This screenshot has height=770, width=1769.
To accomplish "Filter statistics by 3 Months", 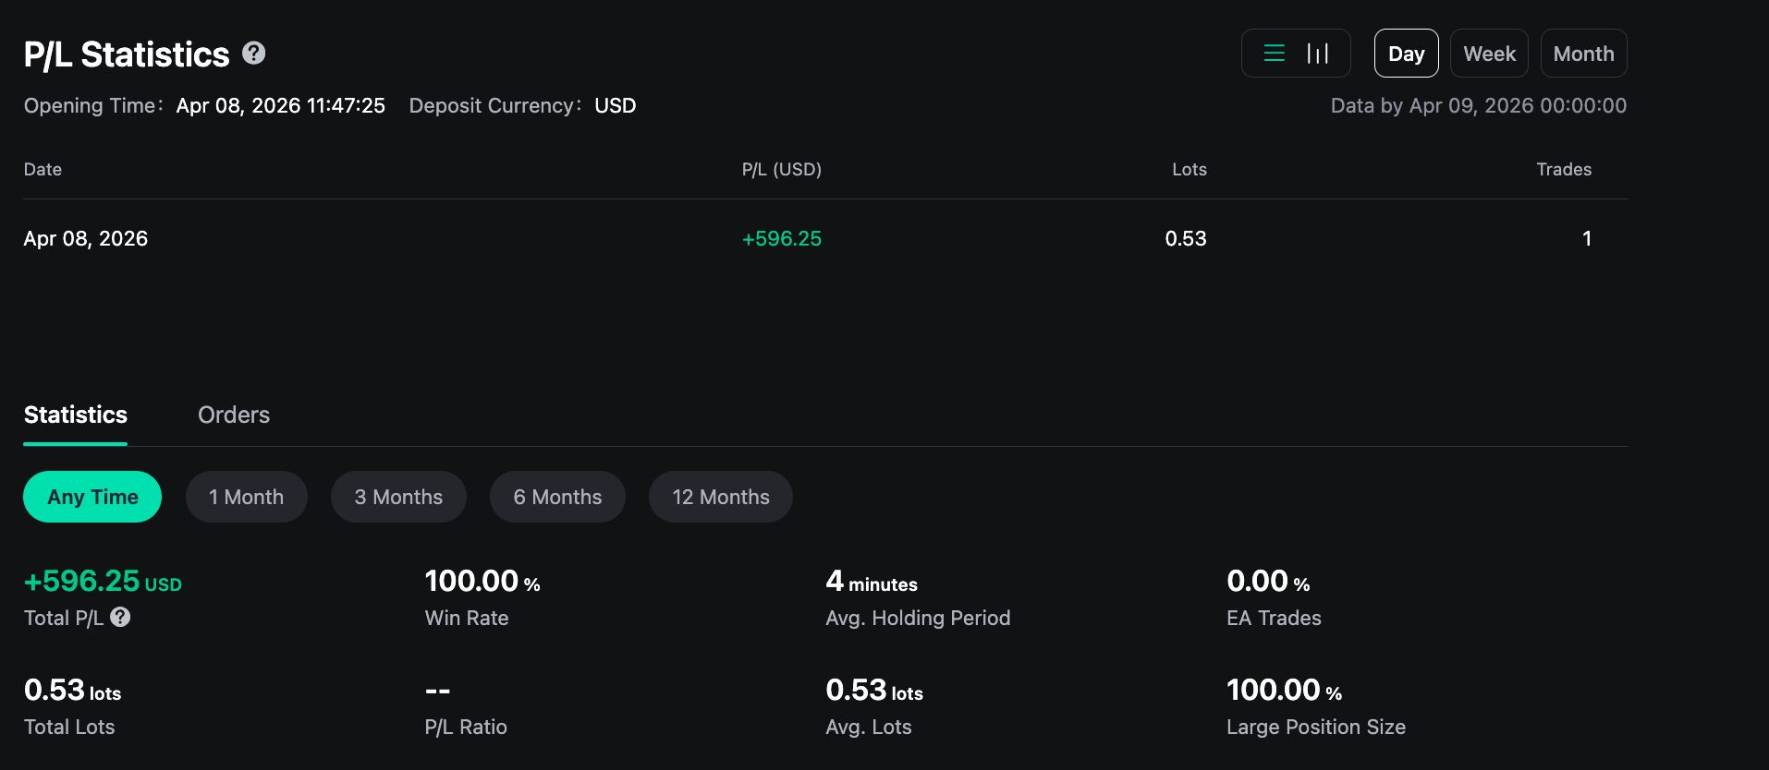I will point(398,497).
